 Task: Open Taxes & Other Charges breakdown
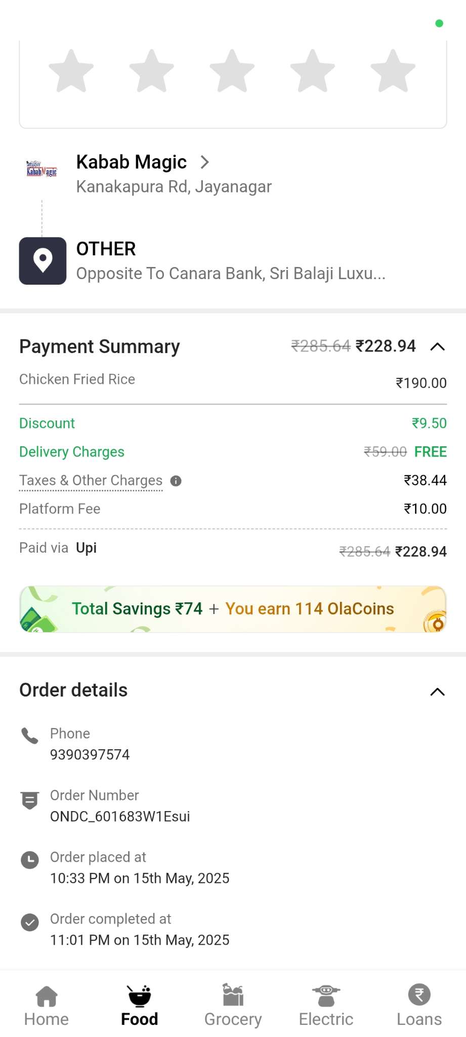point(91,480)
